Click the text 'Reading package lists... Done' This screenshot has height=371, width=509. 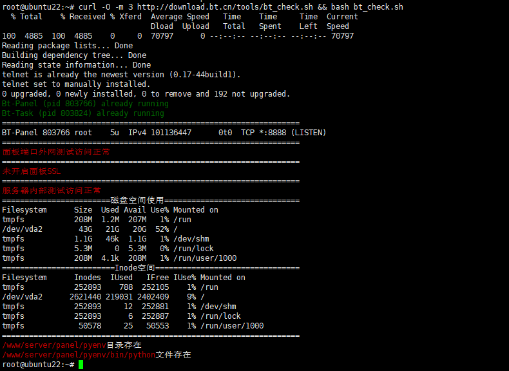click(x=67, y=46)
